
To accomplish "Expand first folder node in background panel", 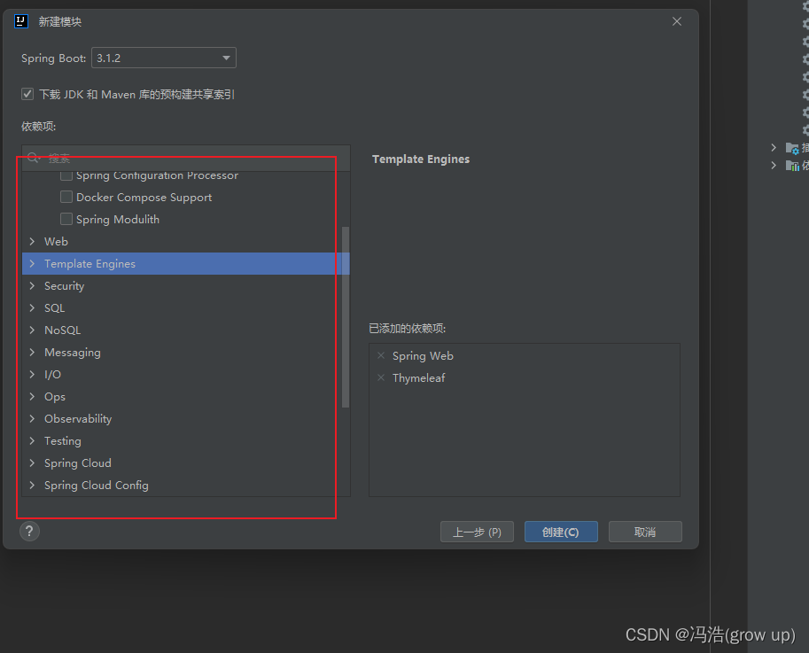I will 774,147.
